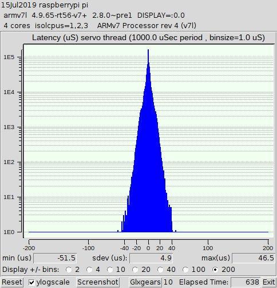
Task: Click the min (us) value field
Action: point(55,258)
